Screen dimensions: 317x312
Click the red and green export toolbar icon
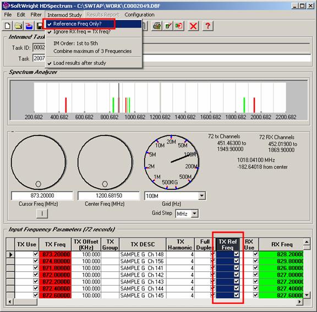click(x=179, y=26)
